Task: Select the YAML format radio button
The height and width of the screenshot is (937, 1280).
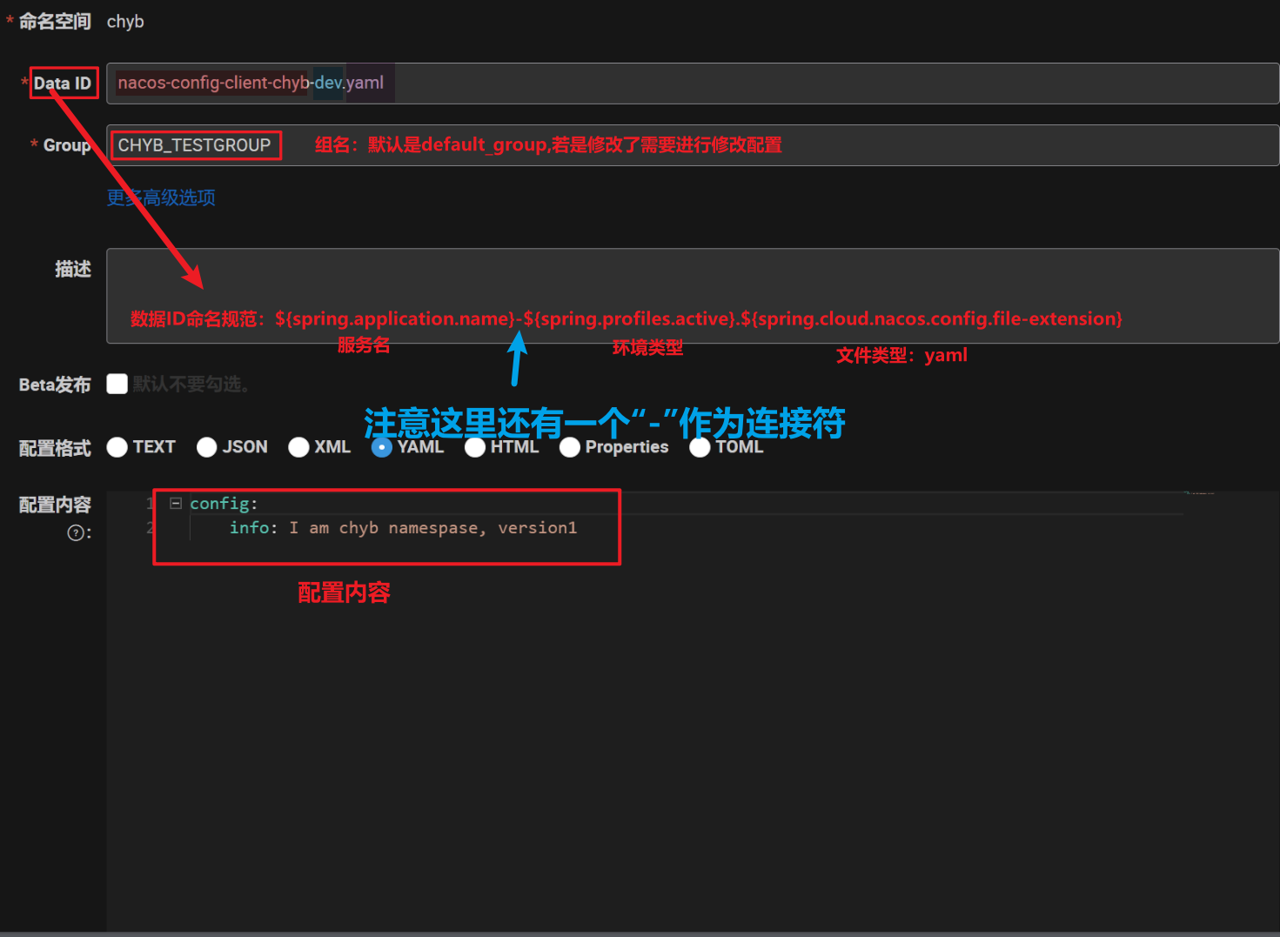Action: tap(381, 447)
